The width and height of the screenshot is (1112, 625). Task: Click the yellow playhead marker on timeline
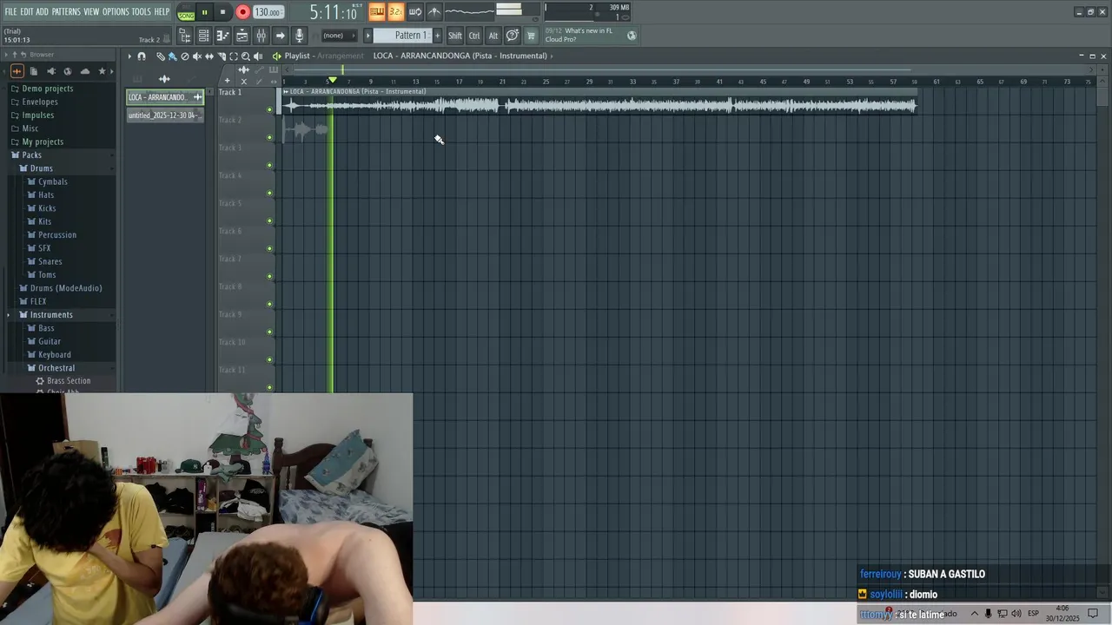point(332,81)
